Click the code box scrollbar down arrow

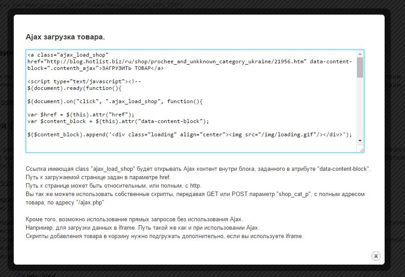point(360,141)
